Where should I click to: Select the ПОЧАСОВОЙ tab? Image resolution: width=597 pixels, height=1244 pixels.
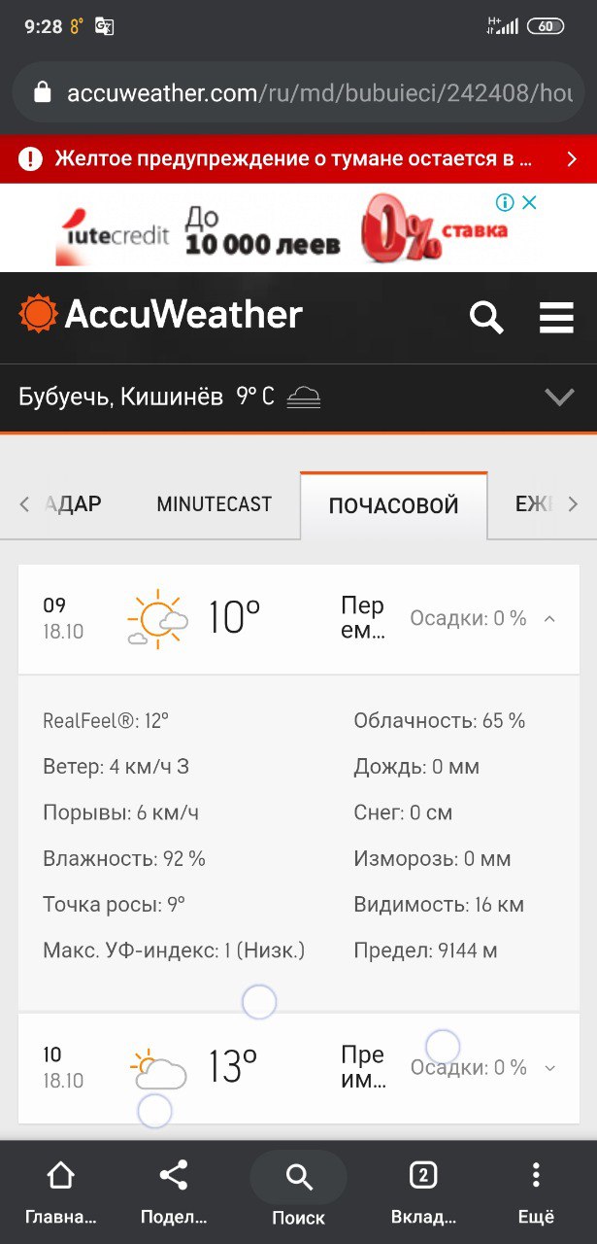393,505
